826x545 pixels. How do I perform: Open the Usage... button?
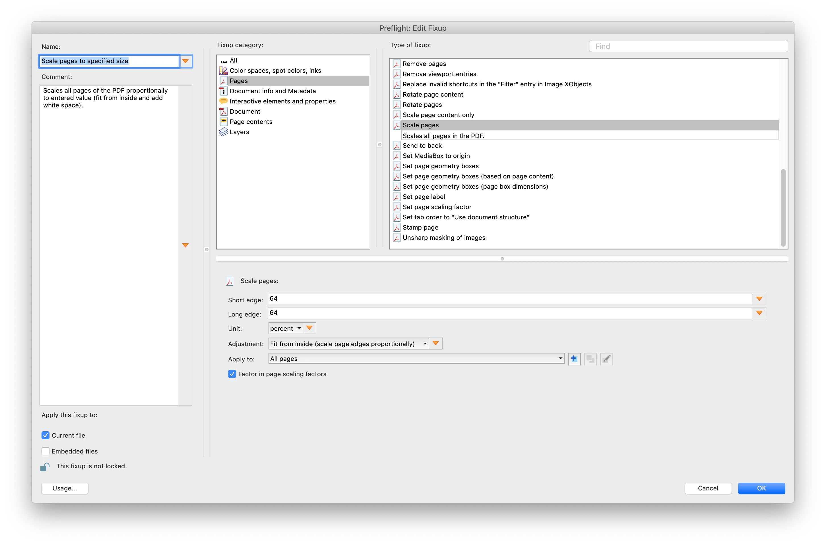[x=65, y=488]
